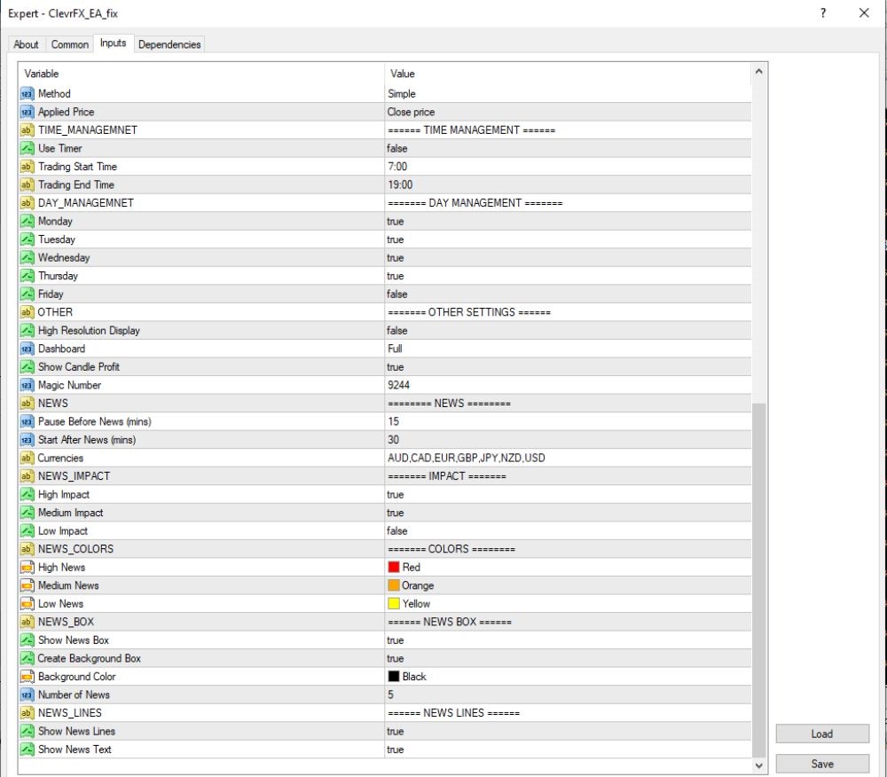
Task: Edit the Magic Number value 9244
Action: [568, 385]
